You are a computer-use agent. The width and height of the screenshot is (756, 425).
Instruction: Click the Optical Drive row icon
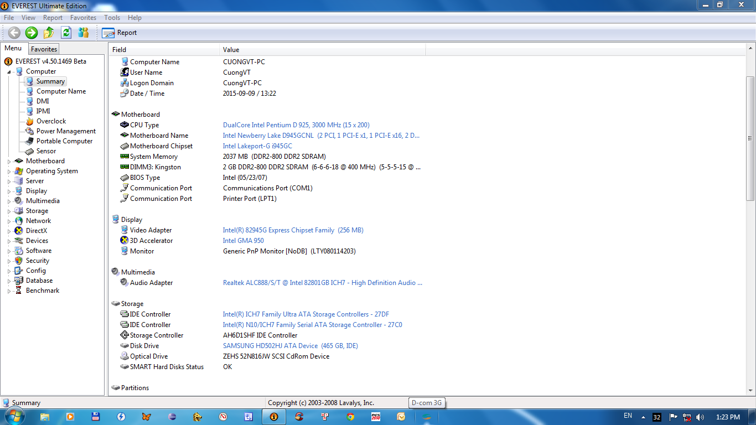click(x=125, y=356)
